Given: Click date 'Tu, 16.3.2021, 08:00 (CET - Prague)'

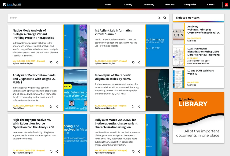Looking at the screenshot, I should (x=111, y=61).
